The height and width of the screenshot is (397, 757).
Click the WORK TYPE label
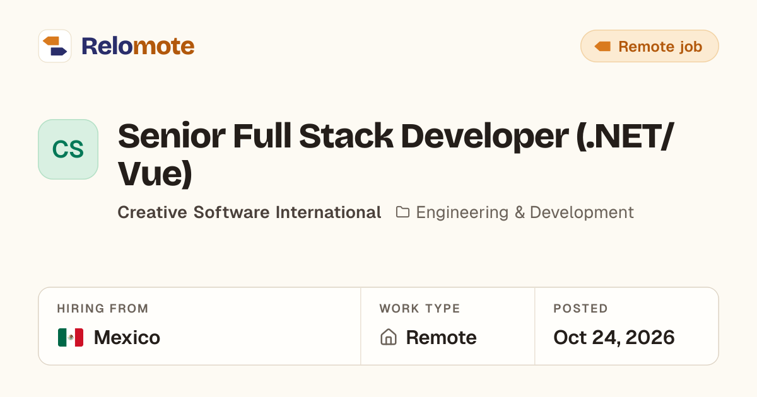420,309
